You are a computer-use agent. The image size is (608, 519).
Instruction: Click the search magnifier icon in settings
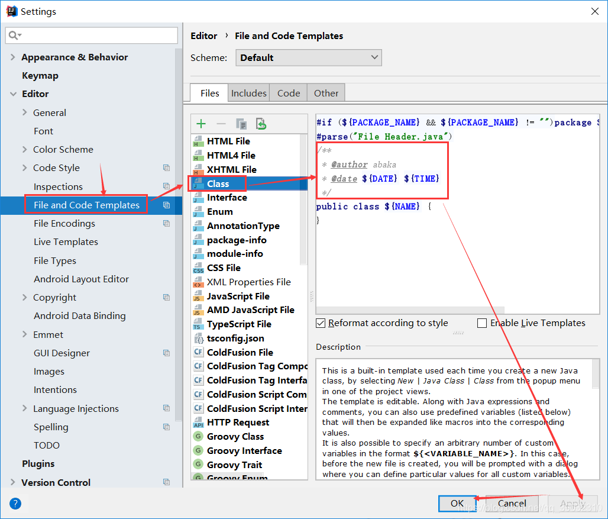(x=14, y=36)
